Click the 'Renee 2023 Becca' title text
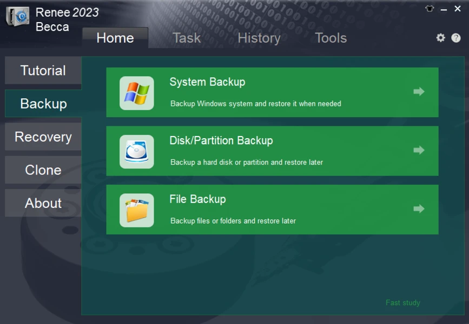The width and height of the screenshot is (469, 324). click(67, 19)
